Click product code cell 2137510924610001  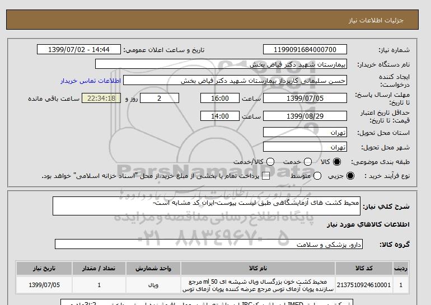click(364, 285)
